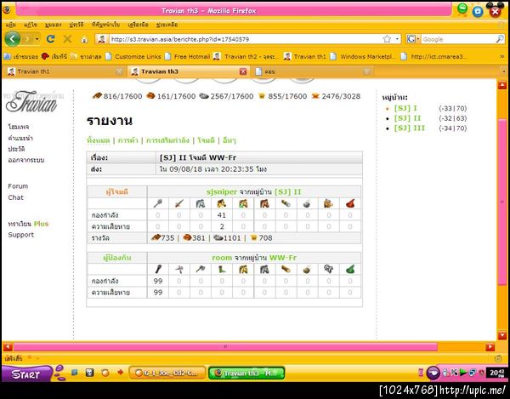Open the list all tabs dropdown

(x=504, y=71)
